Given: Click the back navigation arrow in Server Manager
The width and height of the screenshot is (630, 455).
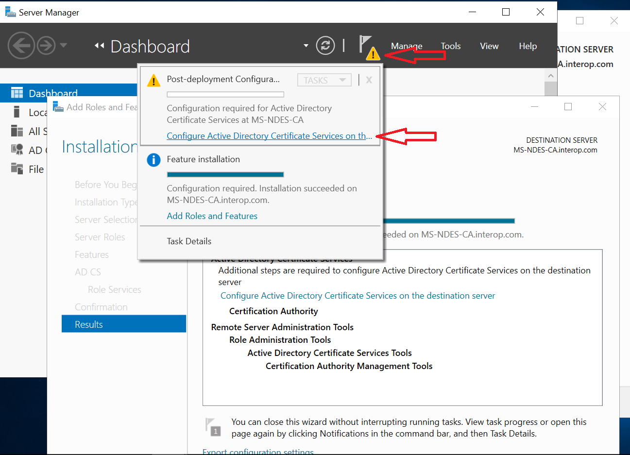Looking at the screenshot, I should pyautogui.click(x=21, y=46).
